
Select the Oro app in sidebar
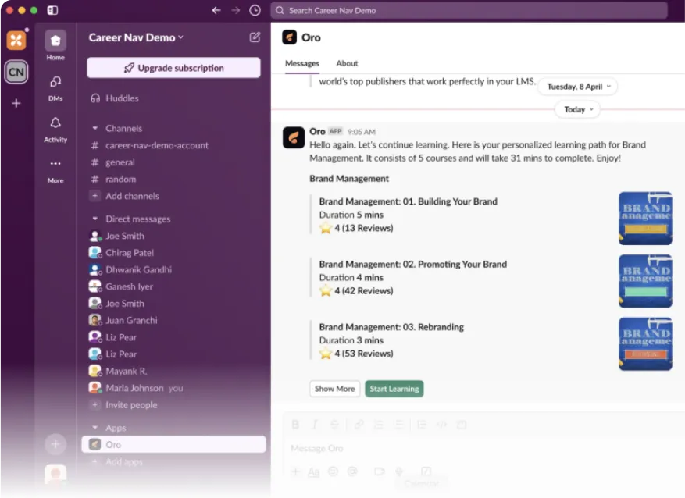(x=174, y=444)
